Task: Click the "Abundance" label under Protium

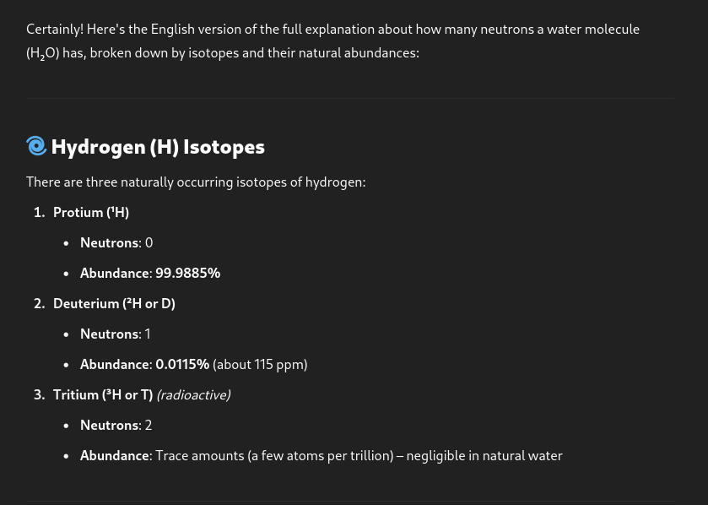Action: click(x=115, y=273)
